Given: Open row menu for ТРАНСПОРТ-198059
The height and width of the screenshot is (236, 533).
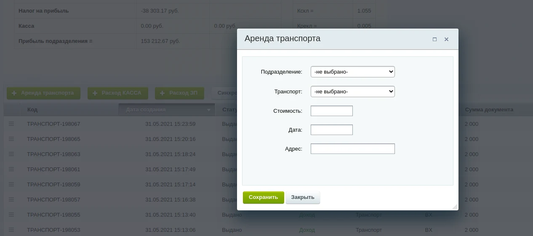Looking at the screenshot, I should 11,184.
